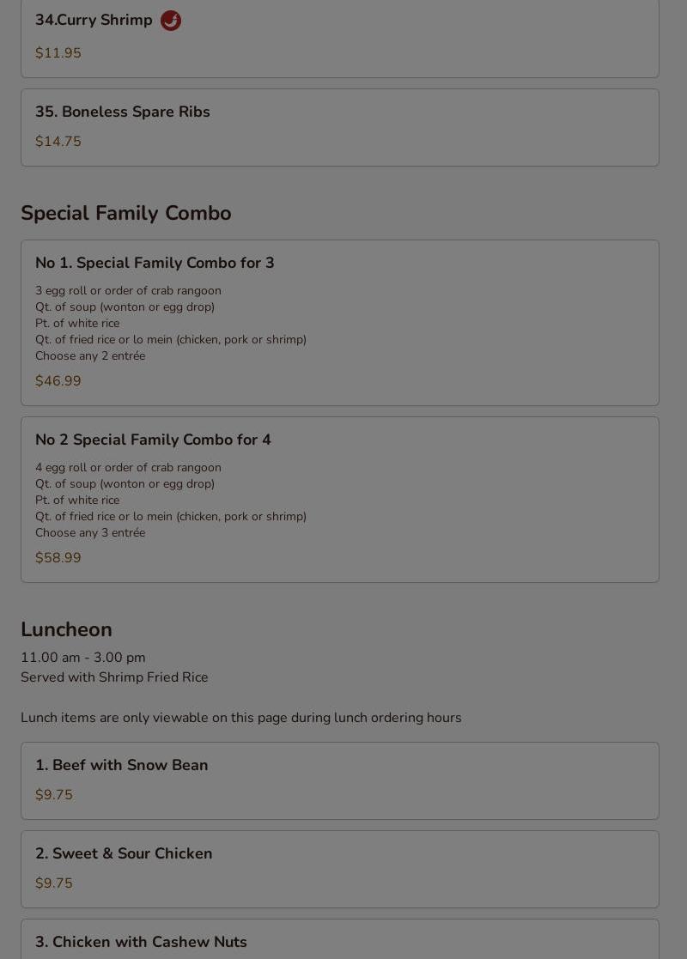Click the '11.00 am - 3.00 pm' lunch hours text
The width and height of the screenshot is (687, 959).
83,658
